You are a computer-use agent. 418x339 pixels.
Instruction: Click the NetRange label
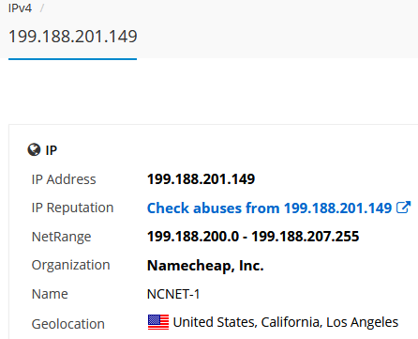(x=61, y=237)
